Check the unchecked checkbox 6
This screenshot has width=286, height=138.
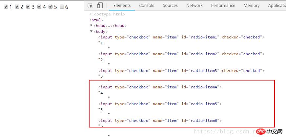point(62,7)
